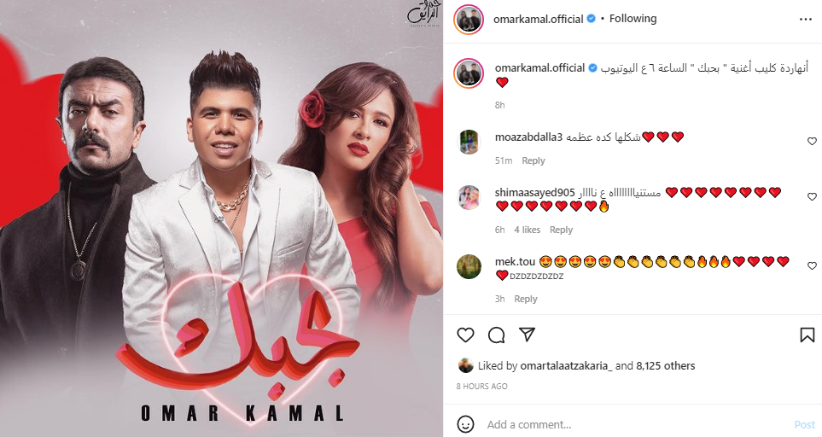The width and height of the screenshot is (822, 437).
Task: Open more options three-dot menu
Action: pos(805,20)
